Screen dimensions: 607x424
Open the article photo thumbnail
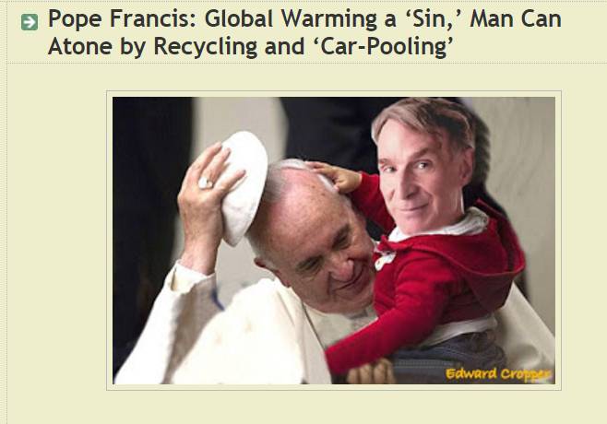(x=334, y=241)
